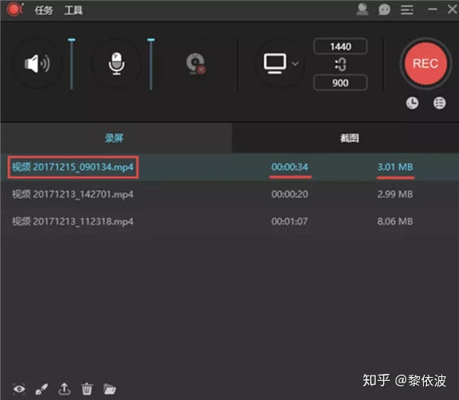Click the duration 00:00:20

pyautogui.click(x=289, y=194)
